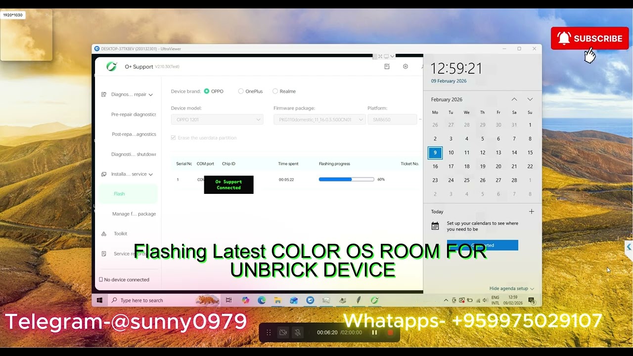The height and width of the screenshot is (356, 633).
Task: Click the Toolkit sidebar icon
Action: (104, 234)
